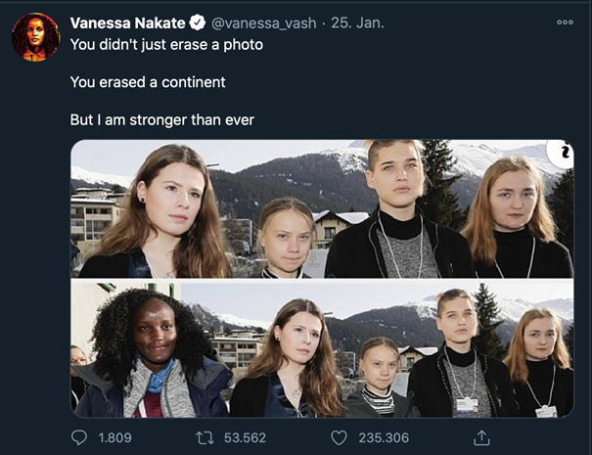Click the 235.306 likes count

[x=384, y=437]
